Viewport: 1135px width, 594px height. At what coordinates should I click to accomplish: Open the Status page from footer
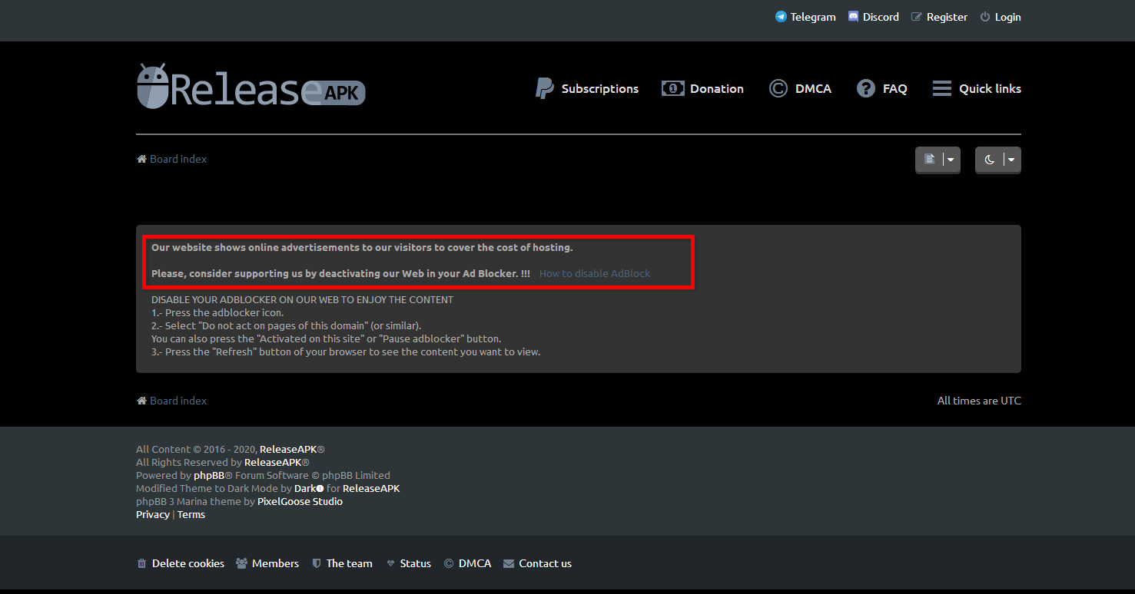pyautogui.click(x=408, y=563)
